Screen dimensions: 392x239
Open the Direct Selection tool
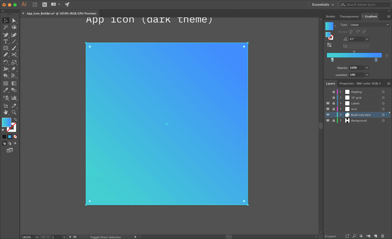tap(14, 21)
